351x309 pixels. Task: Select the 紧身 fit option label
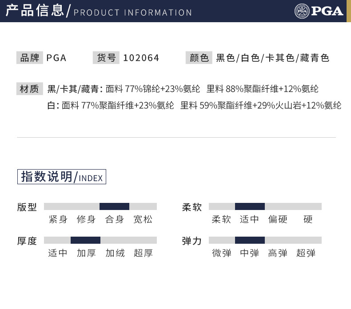pos(58,219)
